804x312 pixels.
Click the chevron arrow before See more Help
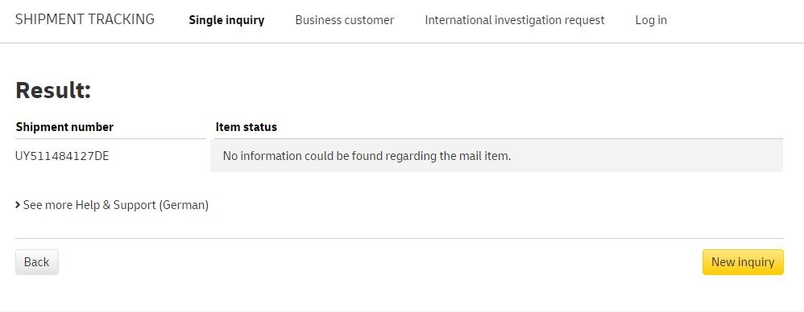point(18,205)
